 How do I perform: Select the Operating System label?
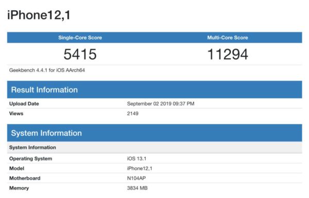[x=31, y=158]
